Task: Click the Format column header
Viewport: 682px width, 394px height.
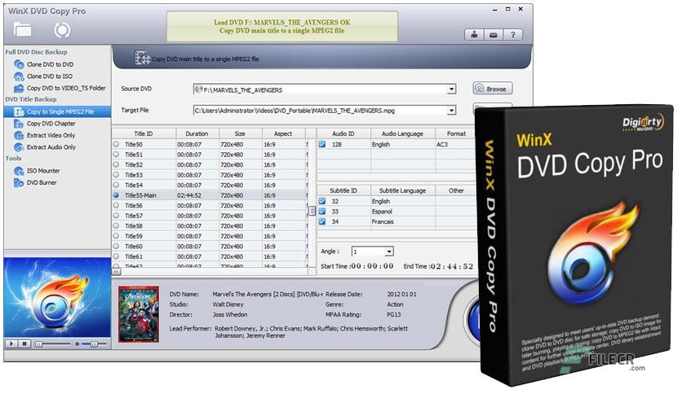Action: [456, 134]
